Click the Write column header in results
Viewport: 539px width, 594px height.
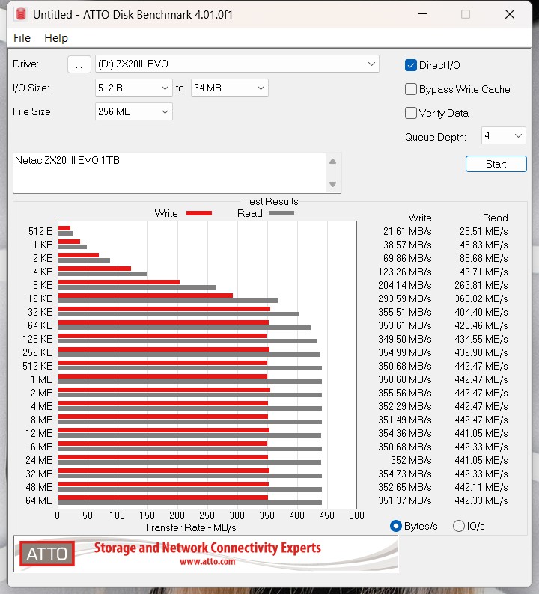(x=420, y=218)
